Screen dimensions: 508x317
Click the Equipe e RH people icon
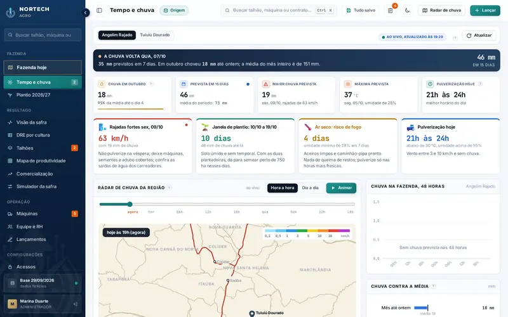click(x=10, y=227)
